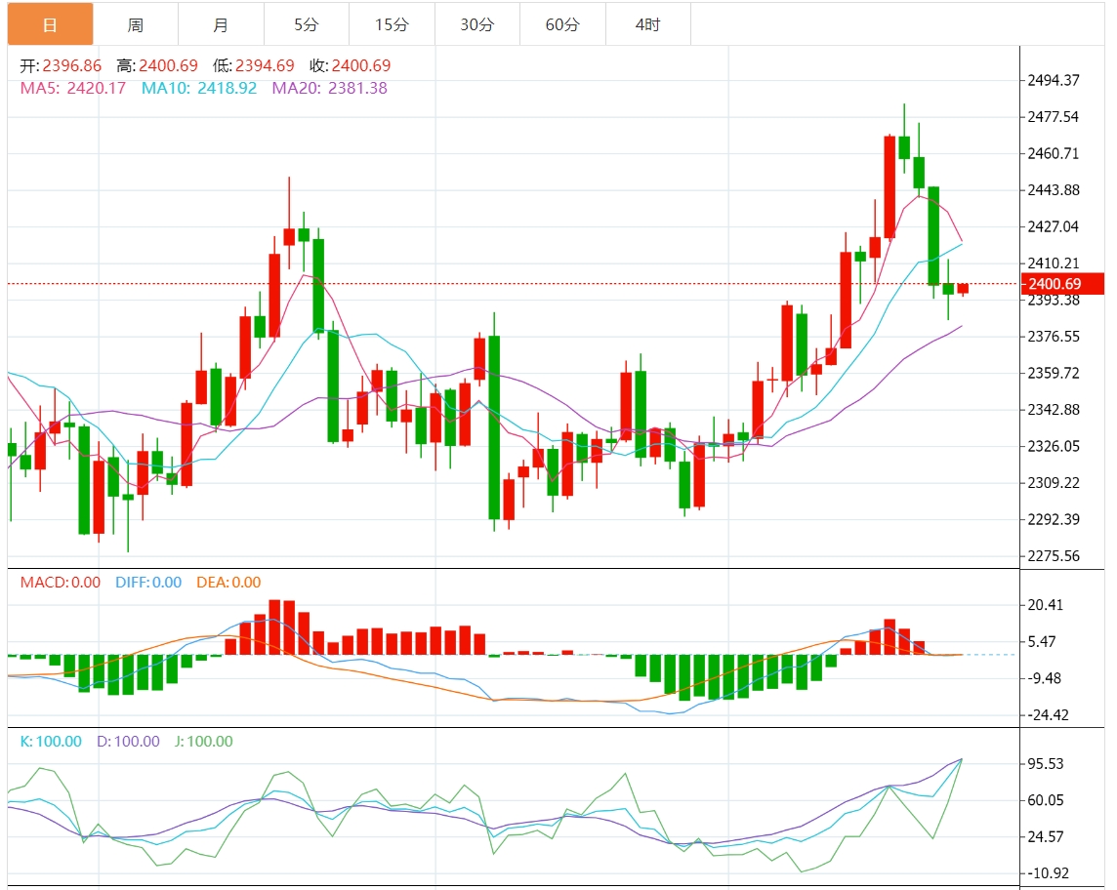The width and height of the screenshot is (1117, 890).
Task: Click the 2275.56 price axis label
Action: [1053, 556]
